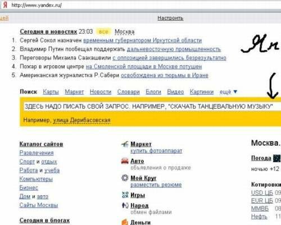Open news about дальневосточную промышленность
Image resolution: width=281 pixels, height=225 pixels.
pos(174,49)
